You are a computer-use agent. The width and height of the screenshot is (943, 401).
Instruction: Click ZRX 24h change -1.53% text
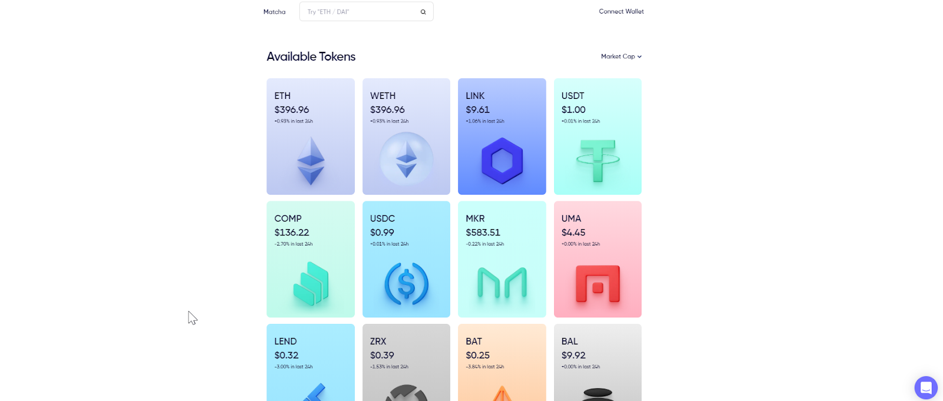[389, 367]
